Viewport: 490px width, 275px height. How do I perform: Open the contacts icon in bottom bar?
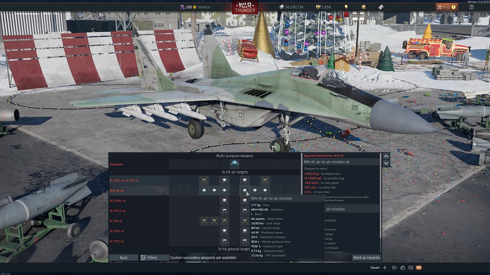(402, 268)
